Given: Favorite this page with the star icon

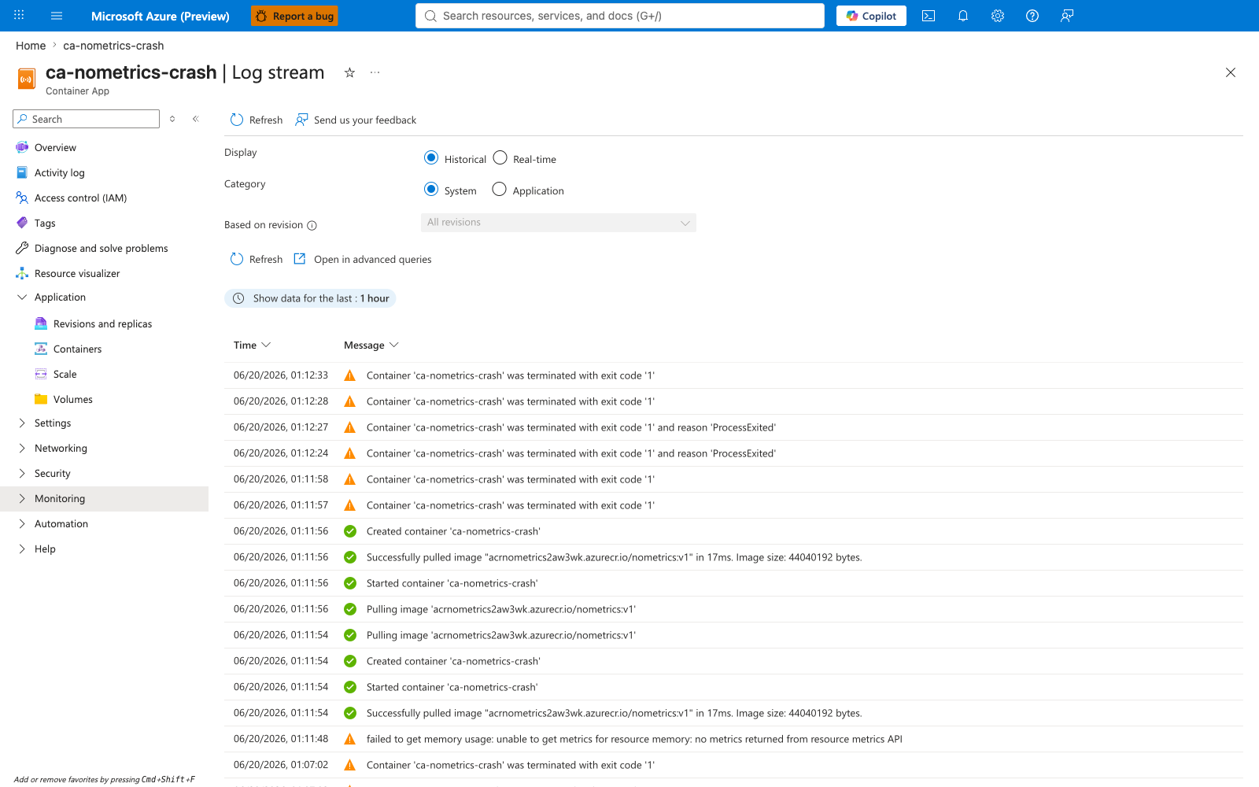Looking at the screenshot, I should [349, 72].
